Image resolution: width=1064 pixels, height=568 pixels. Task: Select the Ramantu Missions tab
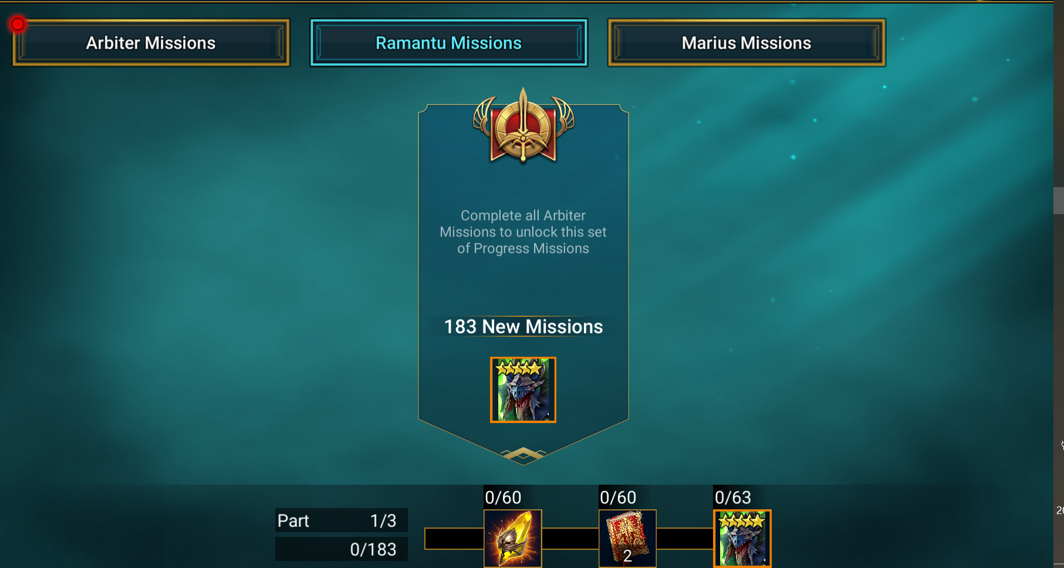(449, 43)
